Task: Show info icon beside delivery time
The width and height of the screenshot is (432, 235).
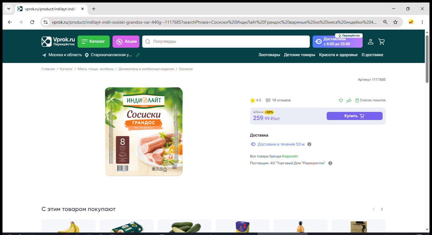Action: click(x=309, y=144)
